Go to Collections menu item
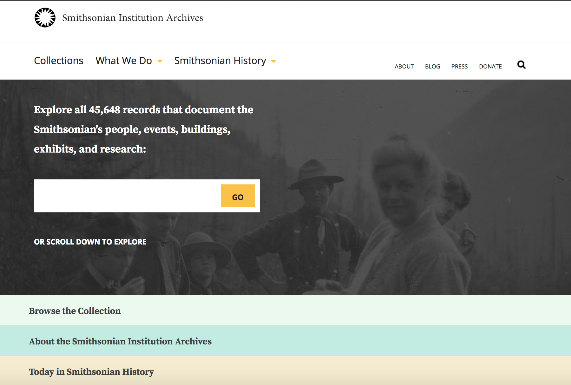The image size is (571, 385). (59, 61)
